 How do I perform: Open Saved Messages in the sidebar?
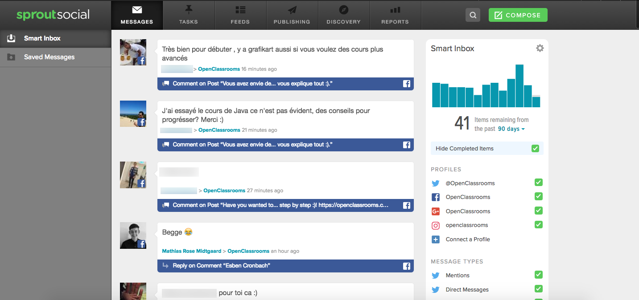(x=55, y=57)
